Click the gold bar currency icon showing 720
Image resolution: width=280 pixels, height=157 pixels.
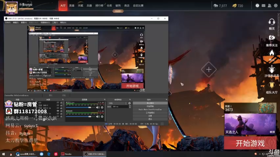234,6
